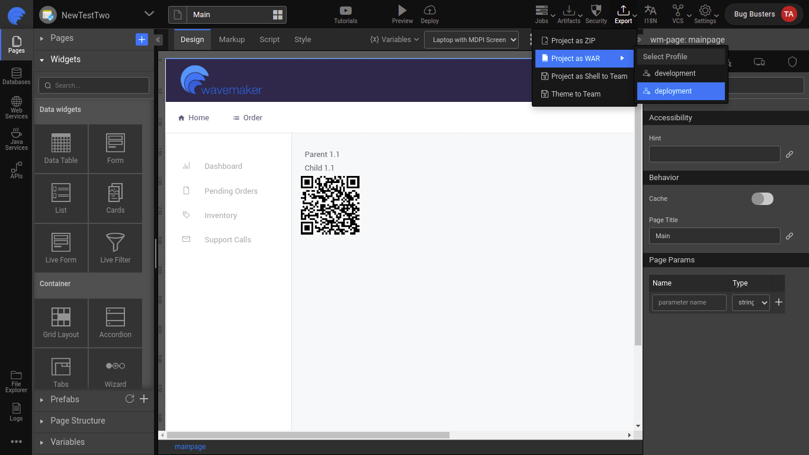Add a new page with plus icon
This screenshot has height=455, width=809.
click(142, 39)
